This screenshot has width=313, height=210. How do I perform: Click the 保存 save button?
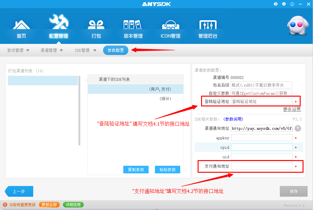[x=294, y=191]
